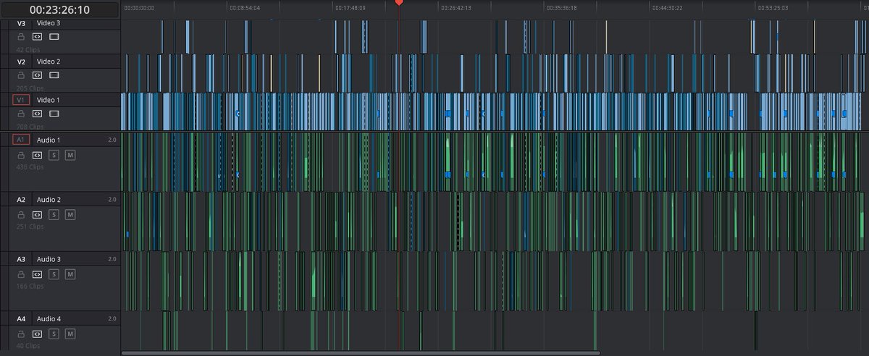Viewport: 869px width, 356px height.
Task: Mute the Audio 3 track
Action: click(x=70, y=274)
